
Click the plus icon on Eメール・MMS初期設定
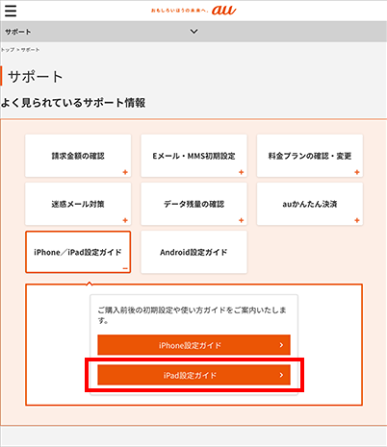click(x=242, y=172)
